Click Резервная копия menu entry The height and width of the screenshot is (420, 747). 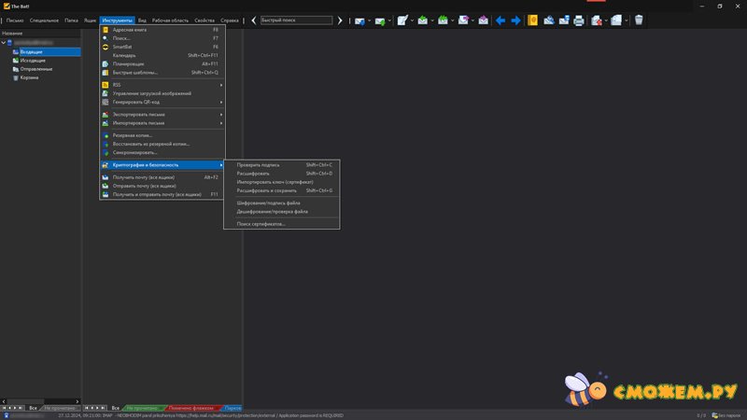(x=133, y=135)
